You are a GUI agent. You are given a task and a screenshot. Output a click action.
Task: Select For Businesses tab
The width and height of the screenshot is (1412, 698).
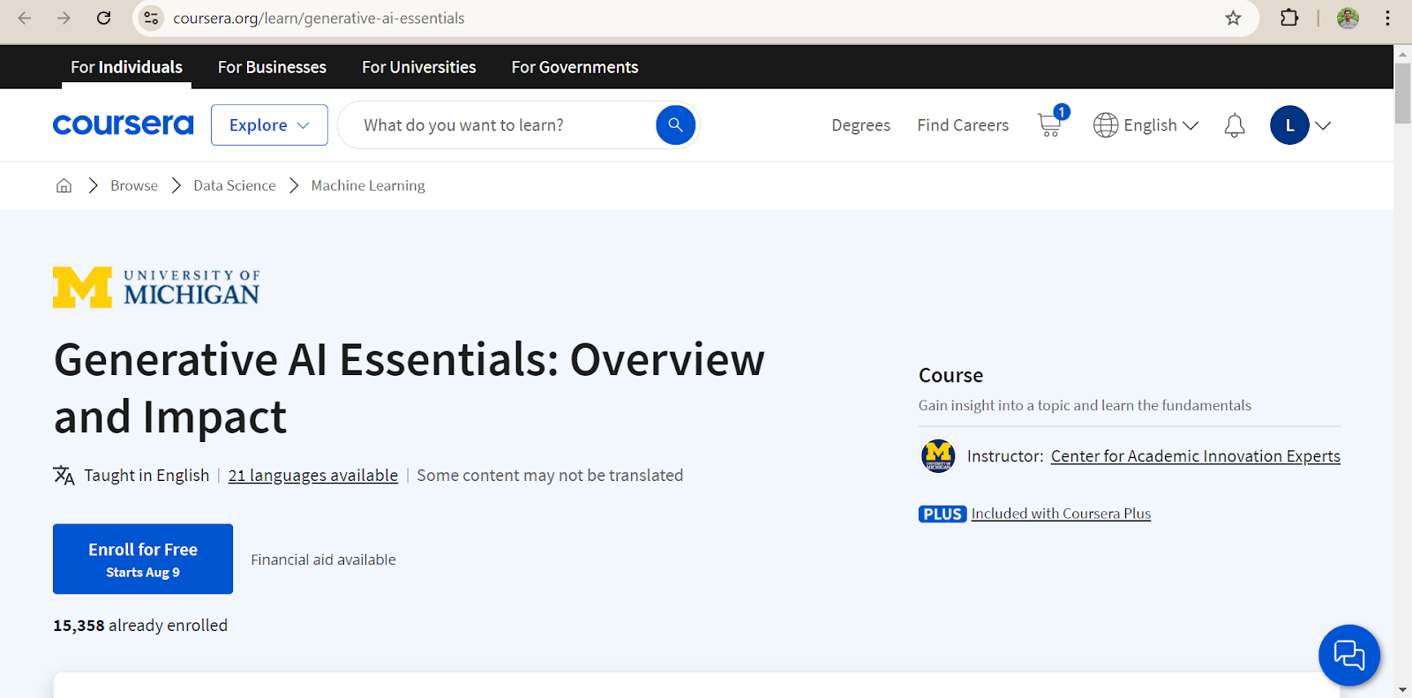pyautogui.click(x=272, y=67)
